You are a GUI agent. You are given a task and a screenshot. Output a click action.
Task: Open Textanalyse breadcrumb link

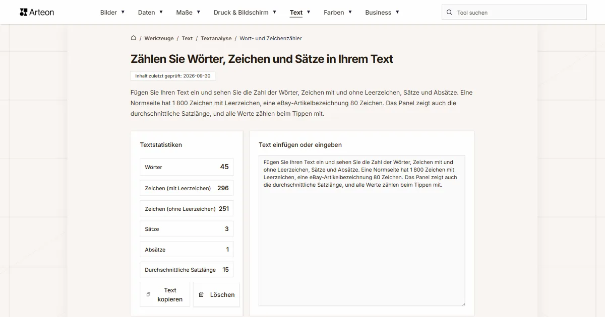[x=216, y=38]
